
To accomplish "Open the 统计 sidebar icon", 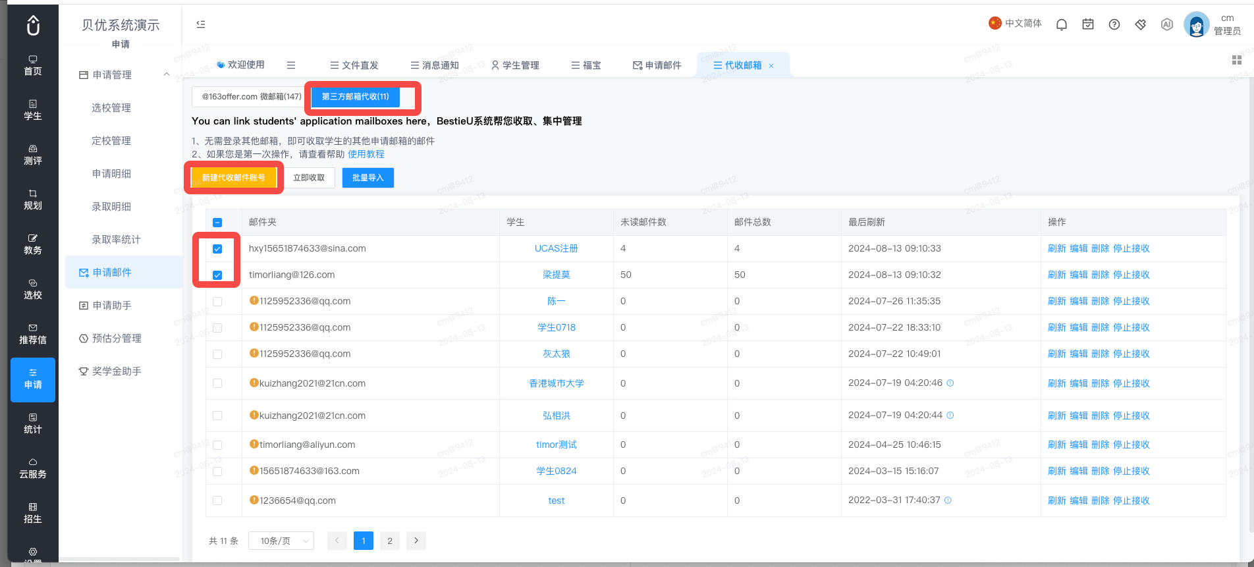I will tap(33, 424).
